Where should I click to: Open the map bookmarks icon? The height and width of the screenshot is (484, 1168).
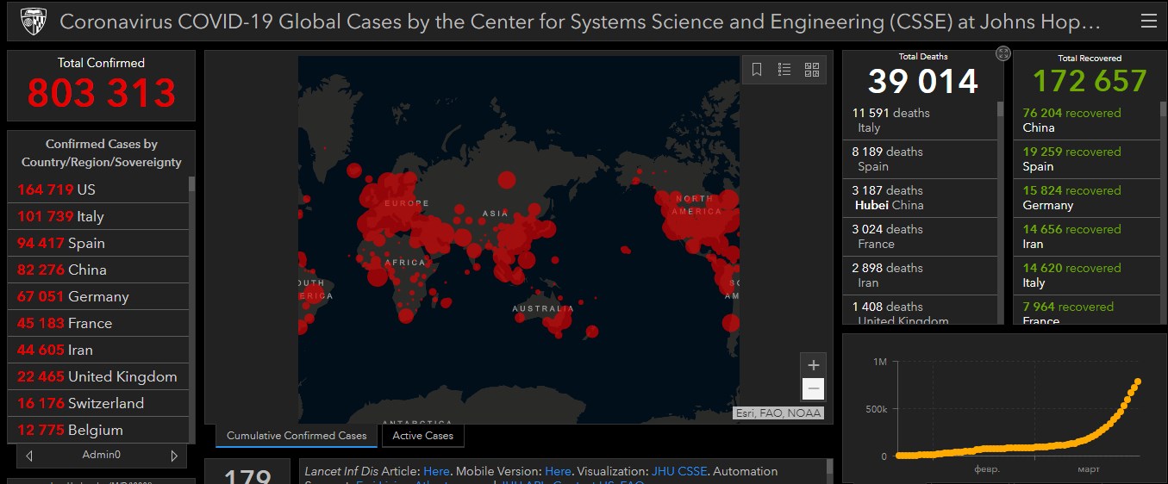pyautogui.click(x=757, y=70)
